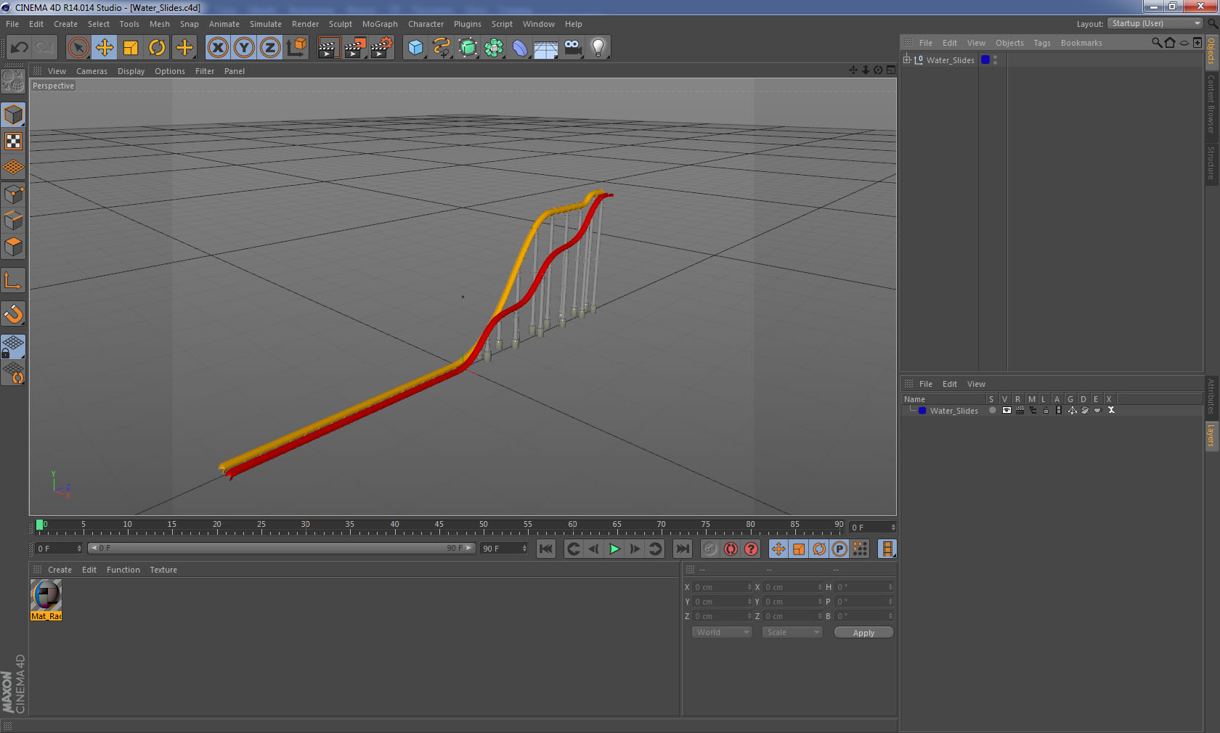This screenshot has height=733, width=1220.
Task: Step the end frame 90 F stepper
Action: (x=524, y=548)
